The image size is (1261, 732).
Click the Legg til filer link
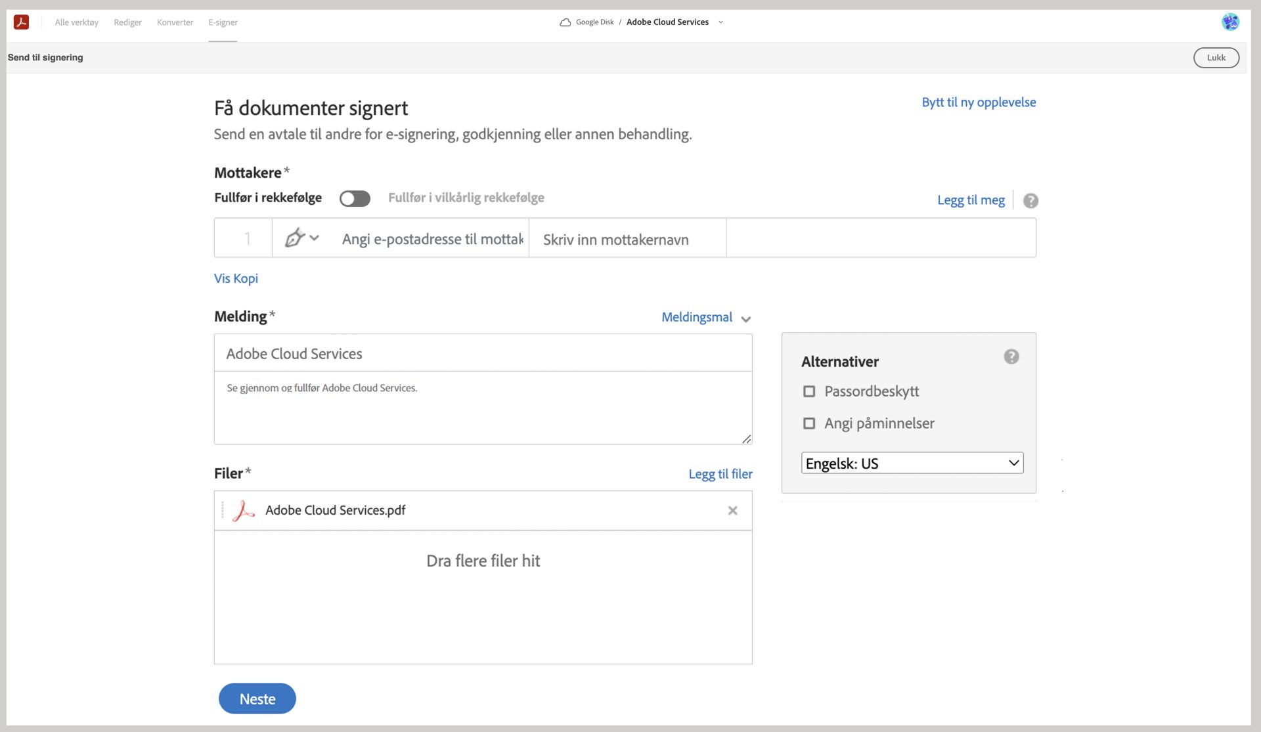[720, 474]
